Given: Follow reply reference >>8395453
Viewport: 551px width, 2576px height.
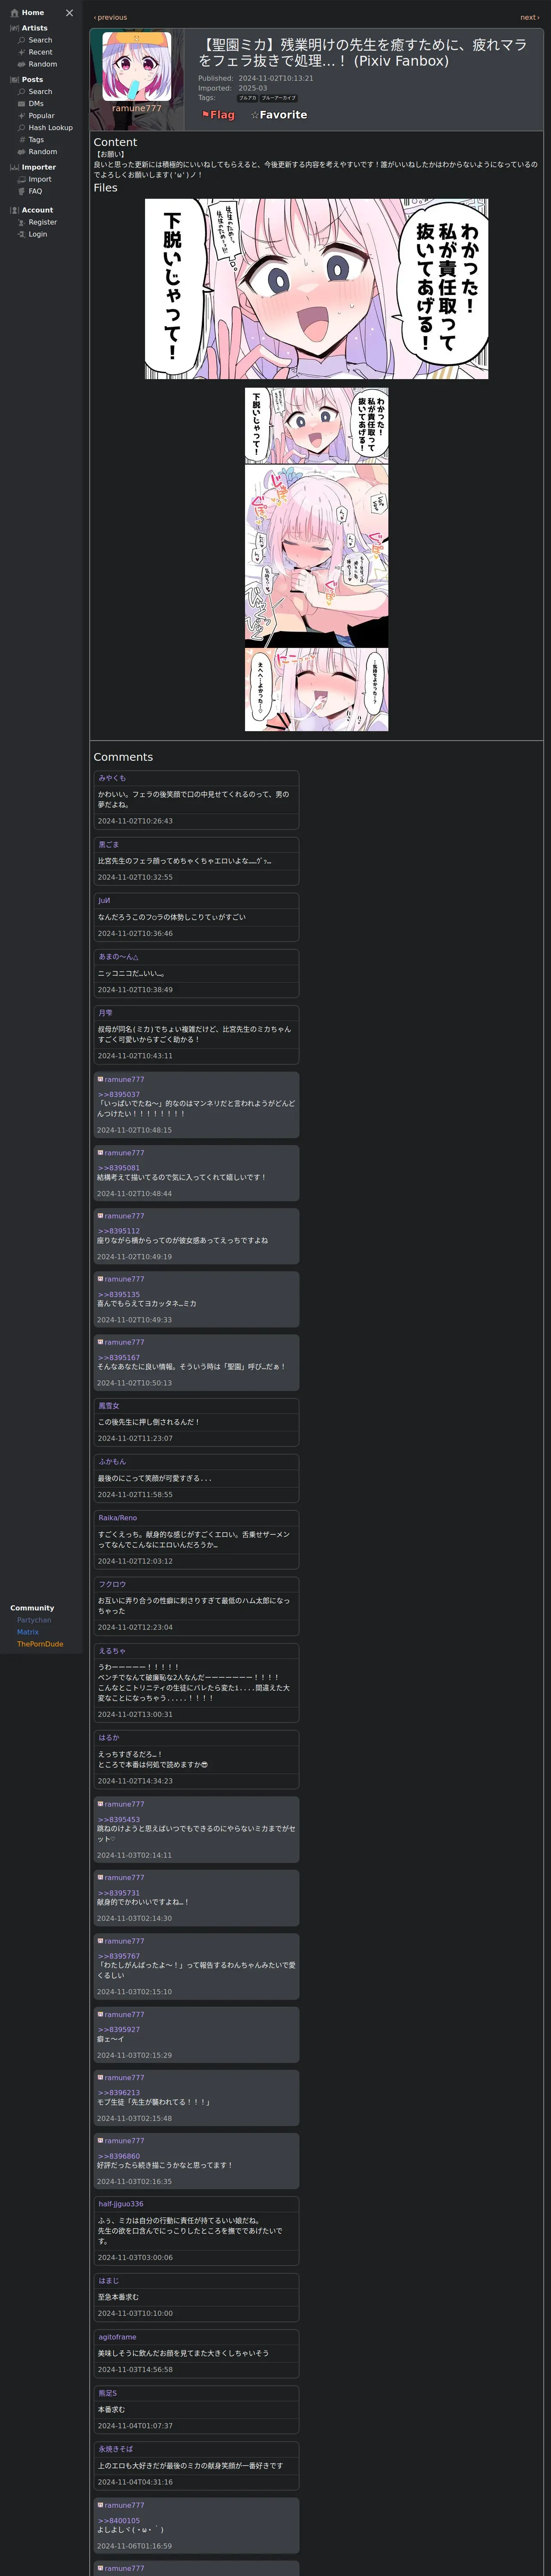Looking at the screenshot, I should tap(119, 1819).
